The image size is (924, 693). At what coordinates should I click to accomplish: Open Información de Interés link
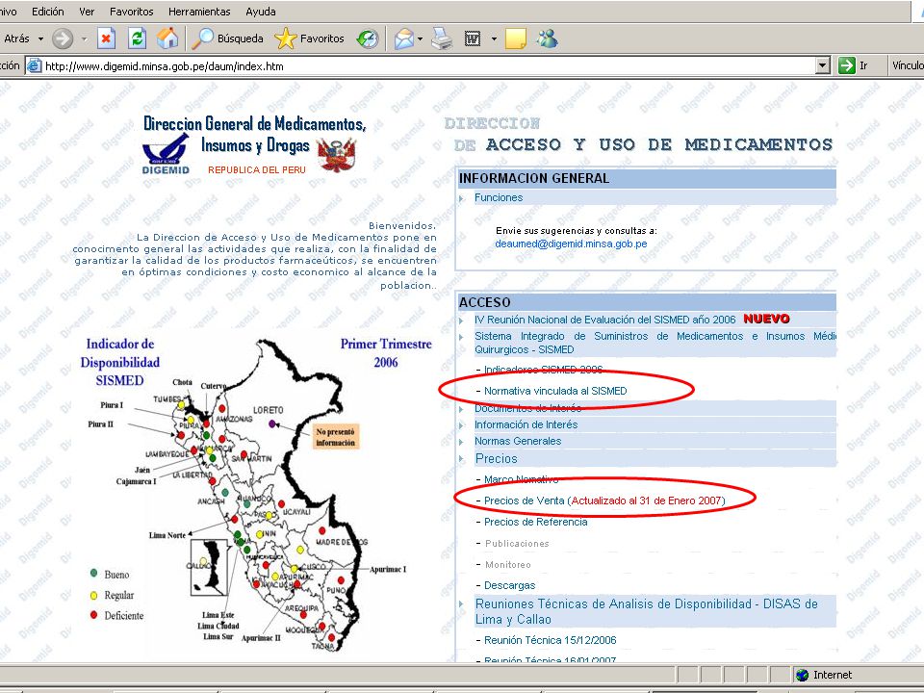526,424
